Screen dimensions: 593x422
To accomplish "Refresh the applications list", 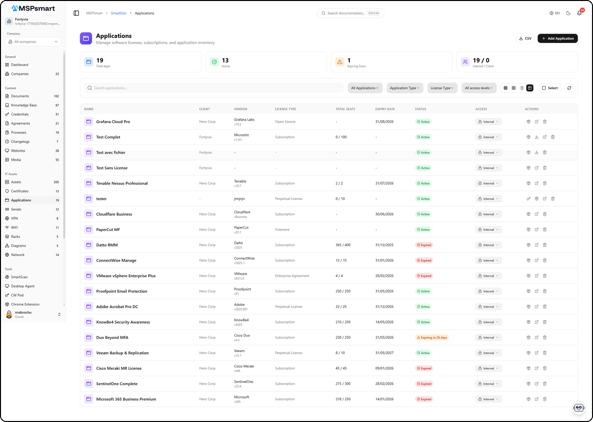I will 569,87.
